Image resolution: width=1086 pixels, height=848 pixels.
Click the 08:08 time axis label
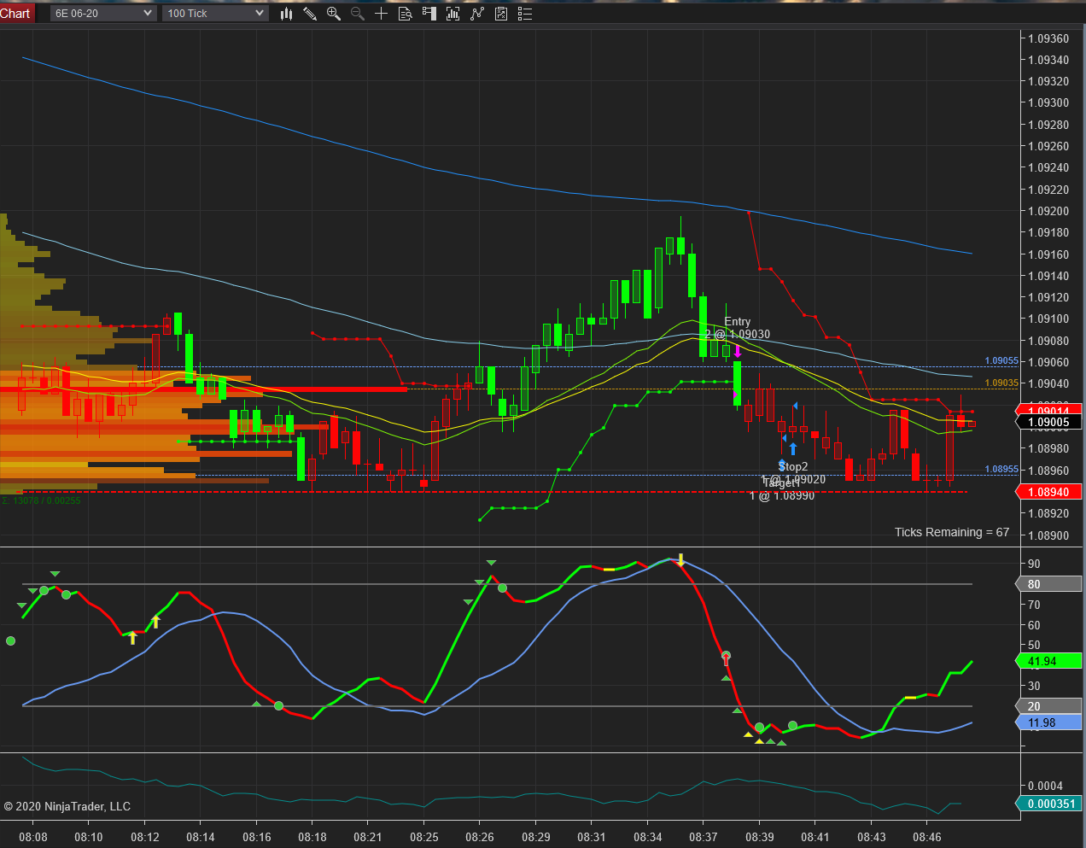33,837
